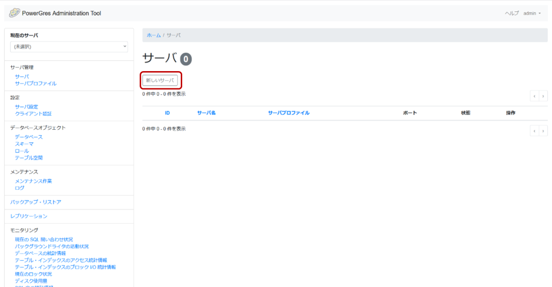Open バックアップ・リストア section
552x287 pixels.
click(36, 202)
